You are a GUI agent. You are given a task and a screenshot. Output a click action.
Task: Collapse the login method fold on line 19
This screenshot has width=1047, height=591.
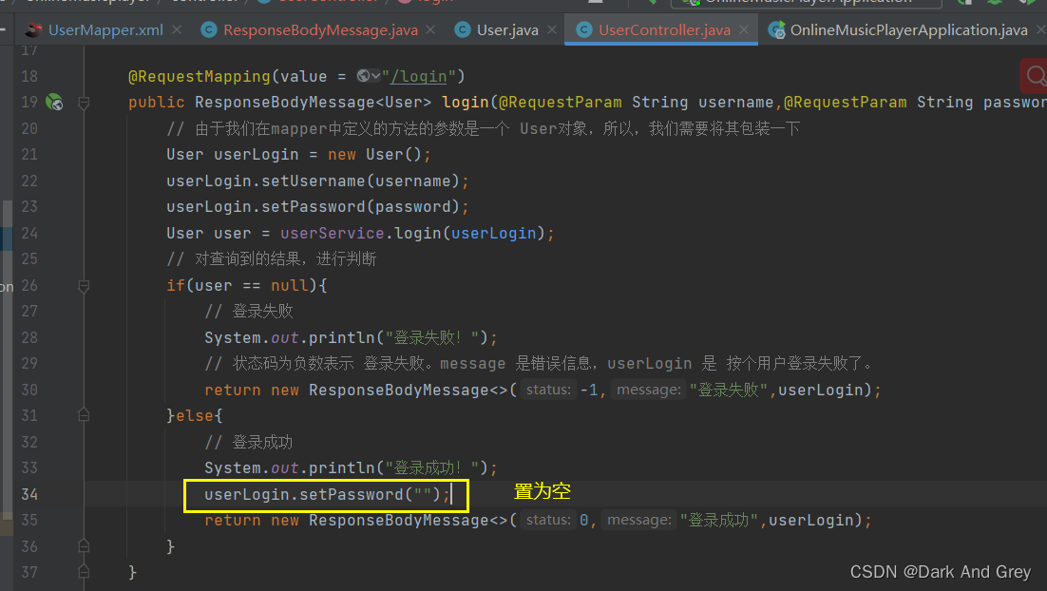(x=84, y=103)
